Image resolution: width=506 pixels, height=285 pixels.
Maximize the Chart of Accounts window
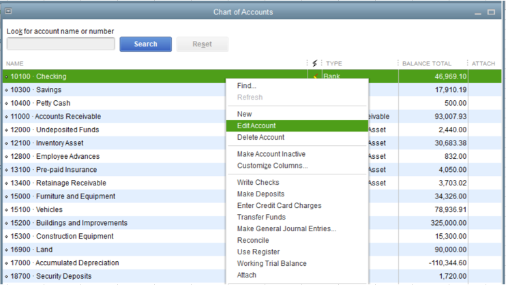[x=491, y=12]
